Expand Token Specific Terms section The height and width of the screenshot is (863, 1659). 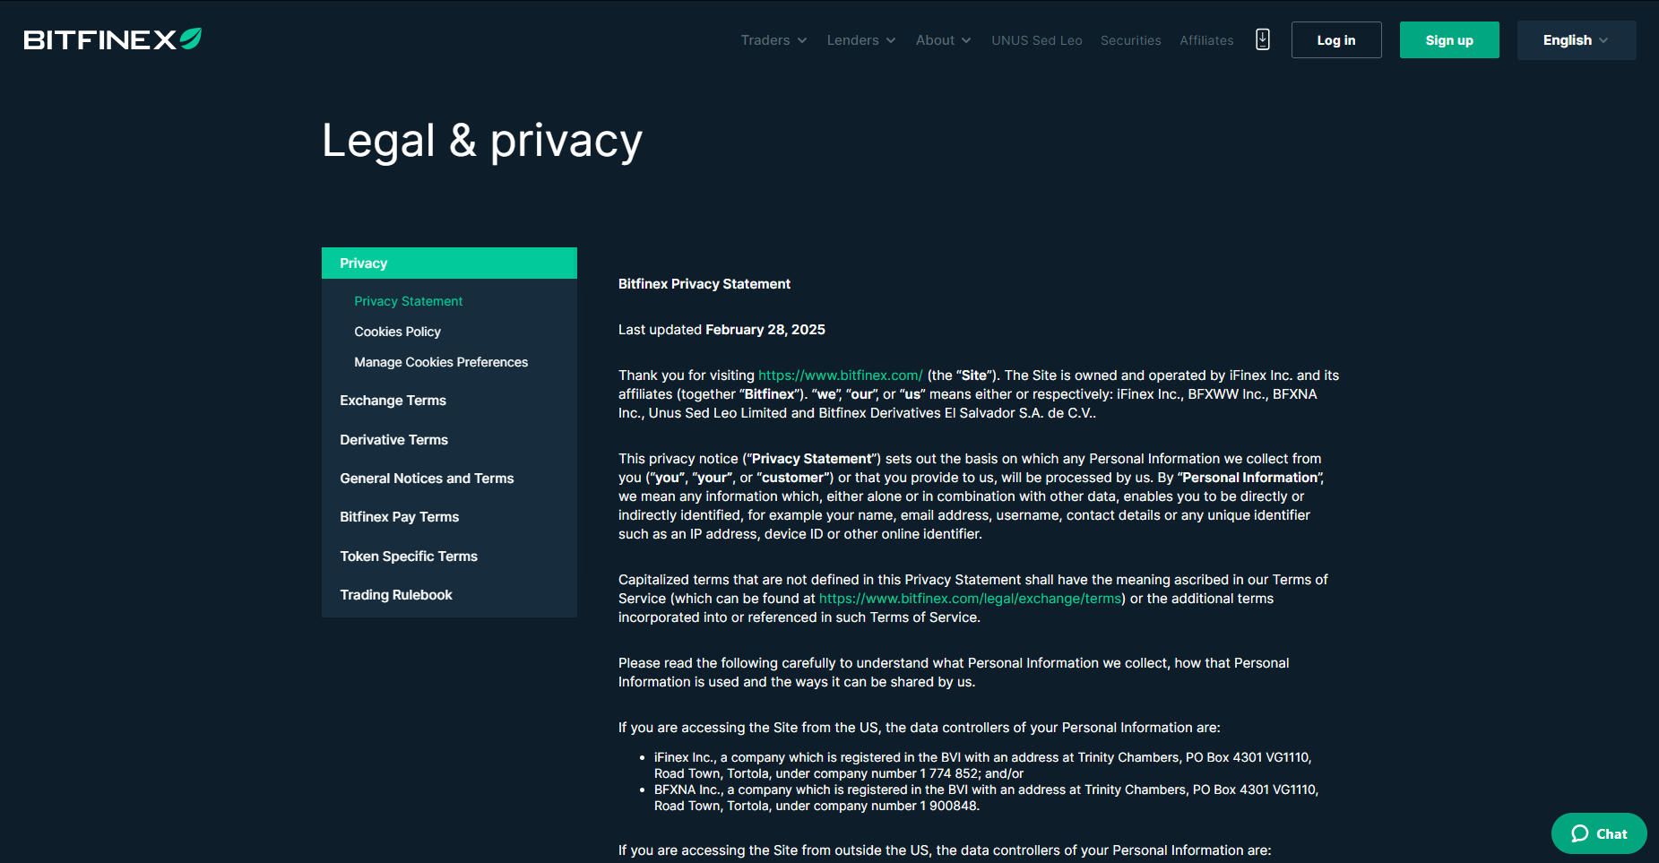coord(409,557)
